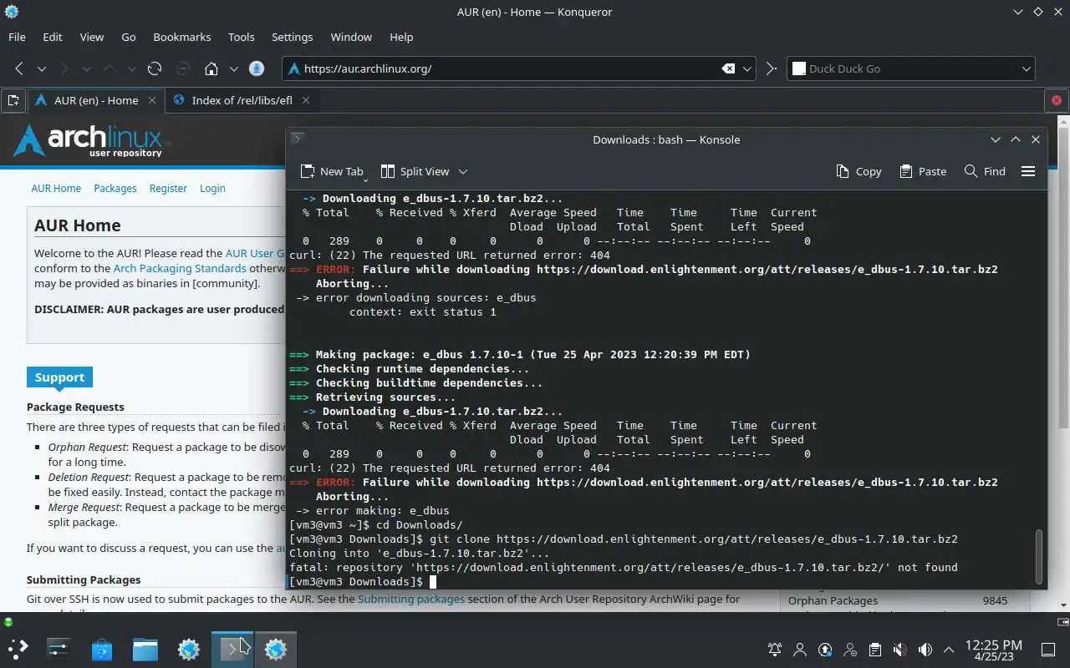The height and width of the screenshot is (668, 1070).
Task: Go back using Konqueror's back arrow
Action: (19, 68)
